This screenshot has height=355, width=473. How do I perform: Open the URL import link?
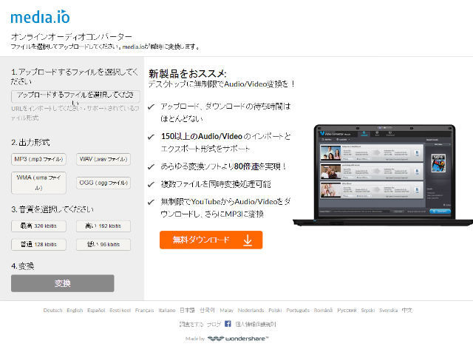47,109
